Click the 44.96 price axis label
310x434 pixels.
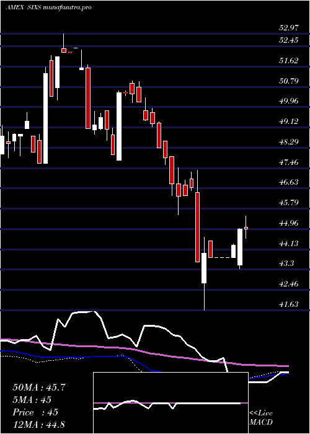click(x=289, y=223)
